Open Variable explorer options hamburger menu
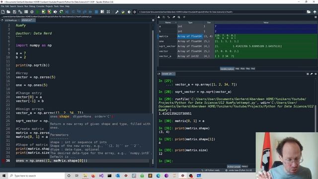The width and height of the screenshot is (318, 179). tap(316, 17)
